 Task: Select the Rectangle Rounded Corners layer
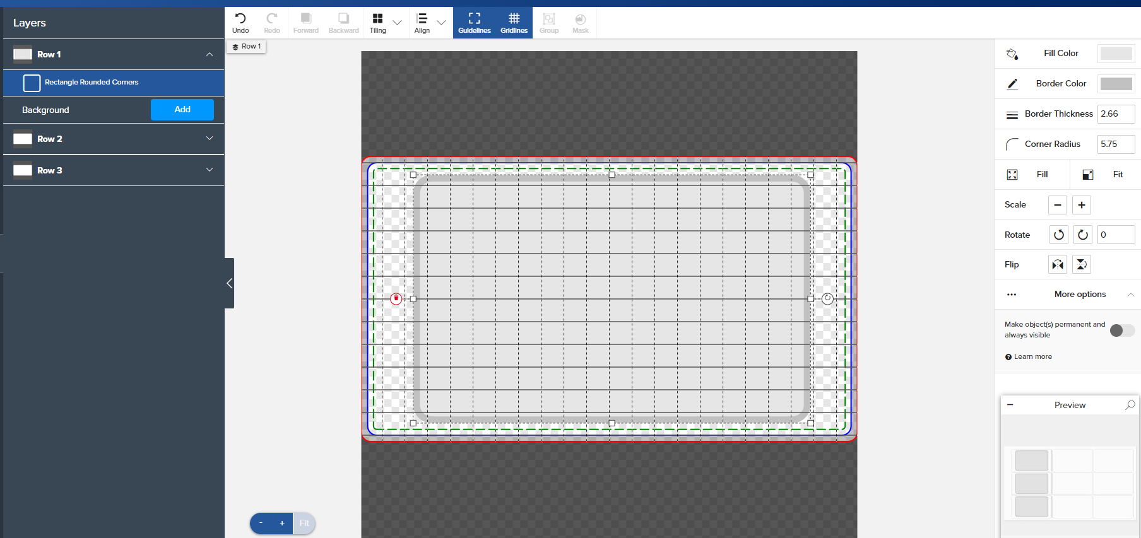(114, 83)
